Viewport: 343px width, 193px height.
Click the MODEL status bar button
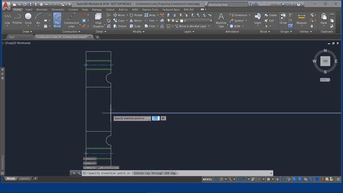tap(207, 180)
